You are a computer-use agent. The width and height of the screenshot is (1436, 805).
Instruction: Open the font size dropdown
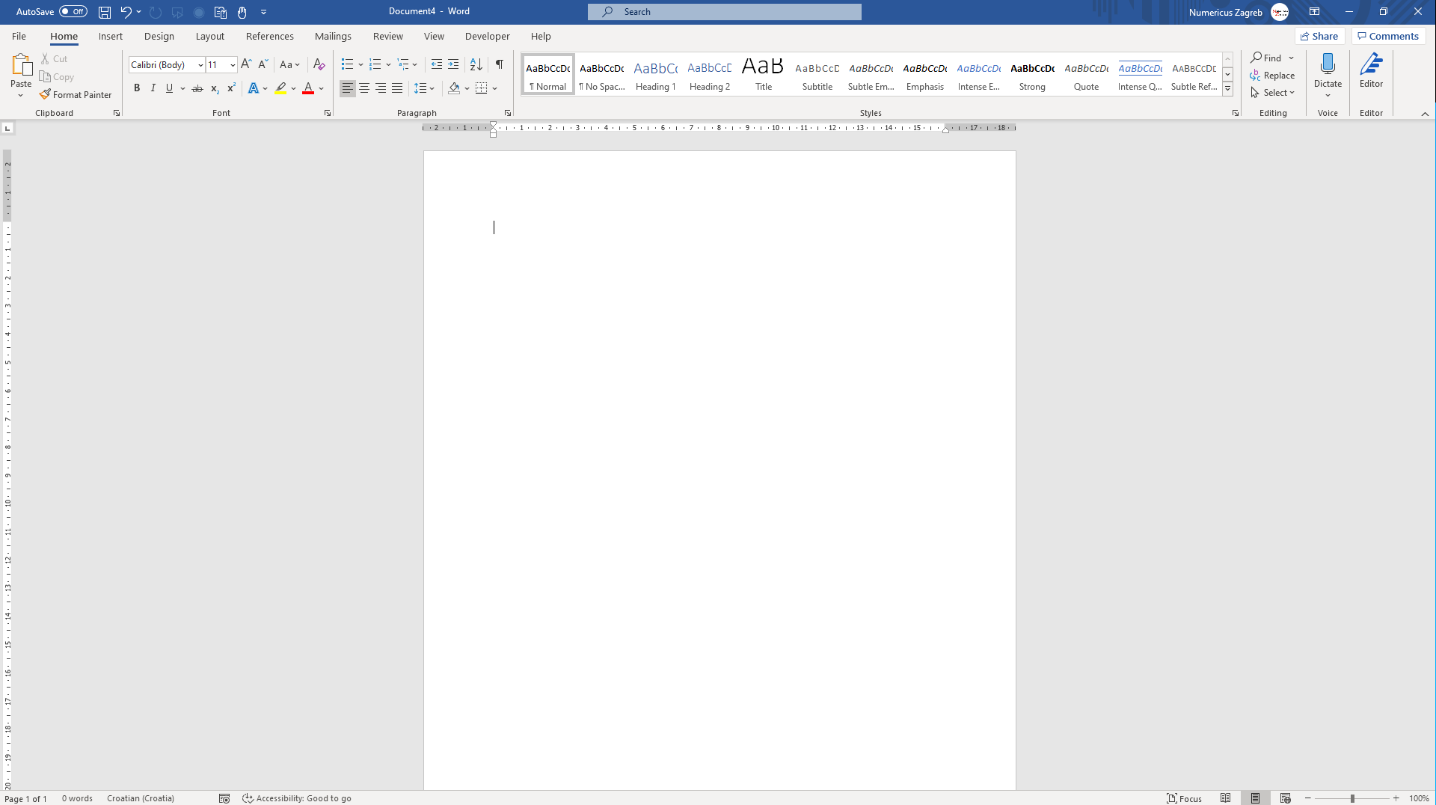pyautogui.click(x=233, y=65)
